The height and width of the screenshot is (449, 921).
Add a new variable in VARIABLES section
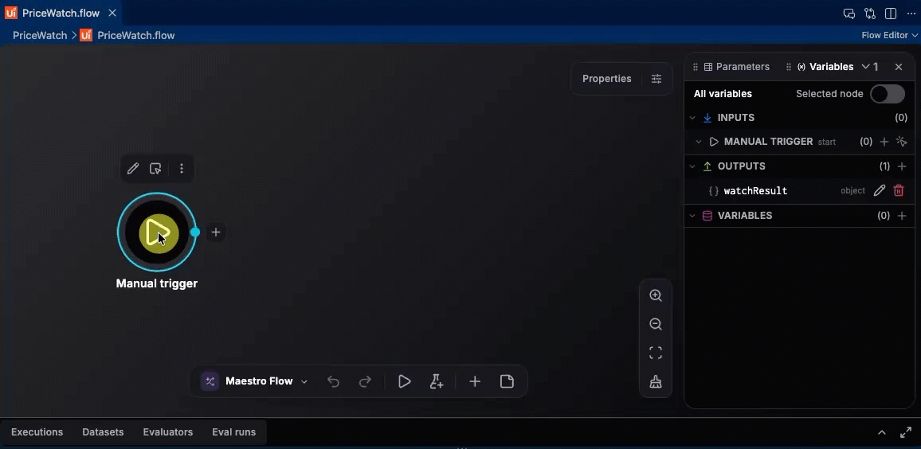(902, 216)
